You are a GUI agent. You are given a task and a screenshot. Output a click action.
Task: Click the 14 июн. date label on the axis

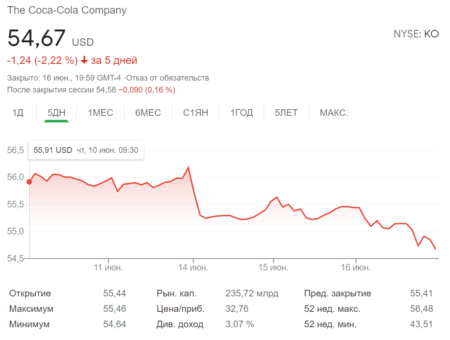[193, 267]
